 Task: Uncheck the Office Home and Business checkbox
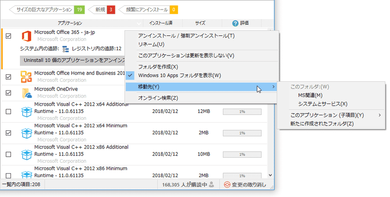pyautogui.click(x=8, y=77)
